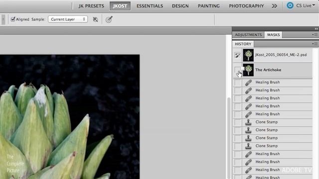Choose the DESIGN workspace
This screenshot has height=179, width=319.
pos(180,6)
